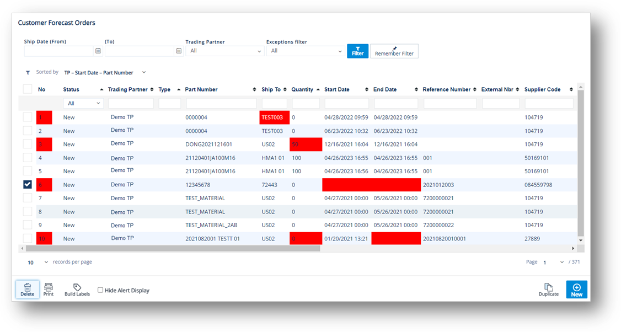Check the box for row 9 TEST_MATERIAL_2AB
The image size is (621, 332).
click(x=28, y=224)
